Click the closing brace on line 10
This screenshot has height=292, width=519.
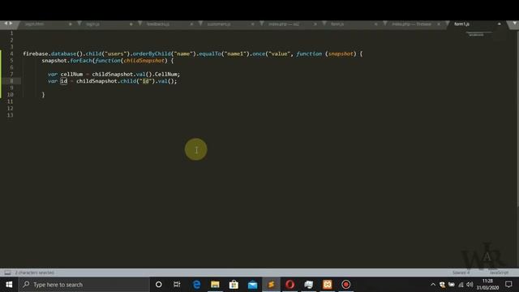click(43, 95)
